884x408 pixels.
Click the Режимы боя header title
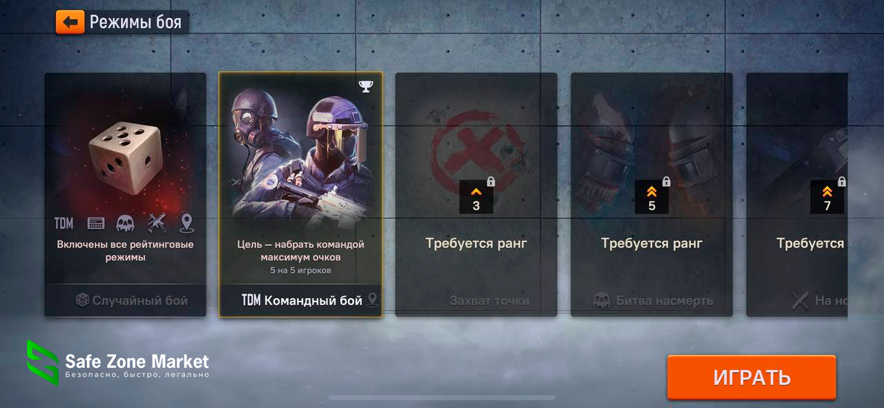click(135, 22)
